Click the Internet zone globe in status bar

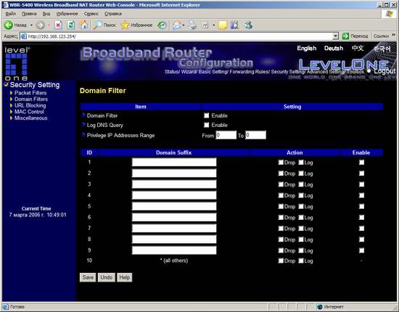pos(320,307)
